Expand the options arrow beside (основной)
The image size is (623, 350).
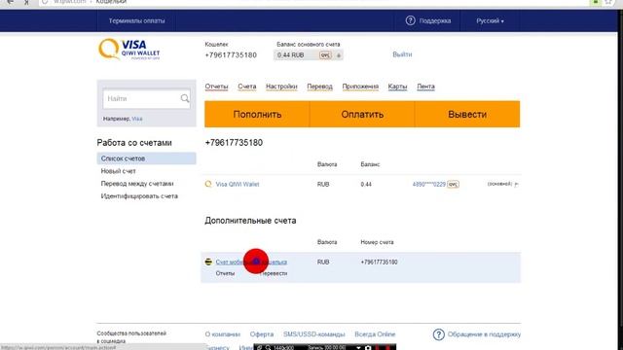click(x=516, y=184)
